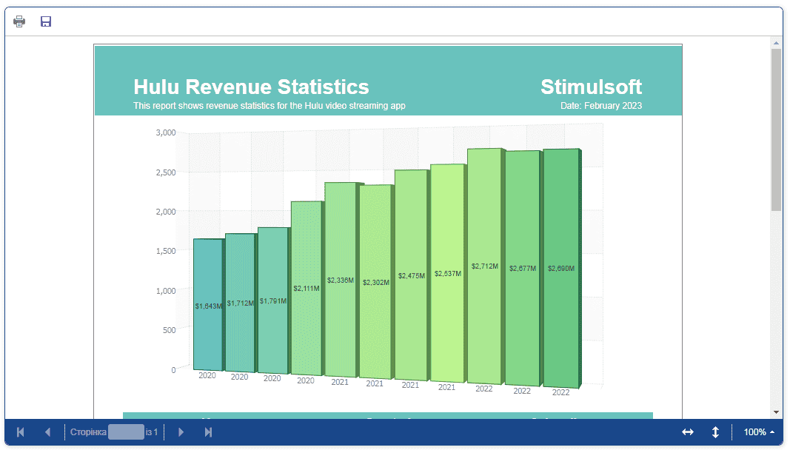Click the $2,111M bar
790x450 pixels.
point(307,289)
